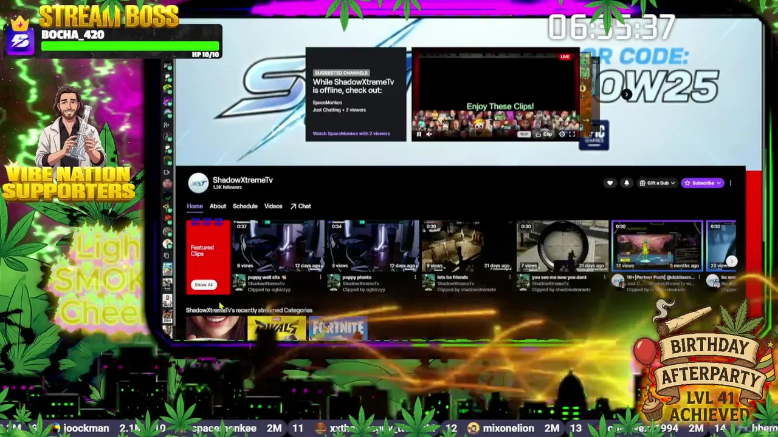Open the 5 months ago clip thumbnail
This screenshot has height=437, width=778.
pos(657,246)
